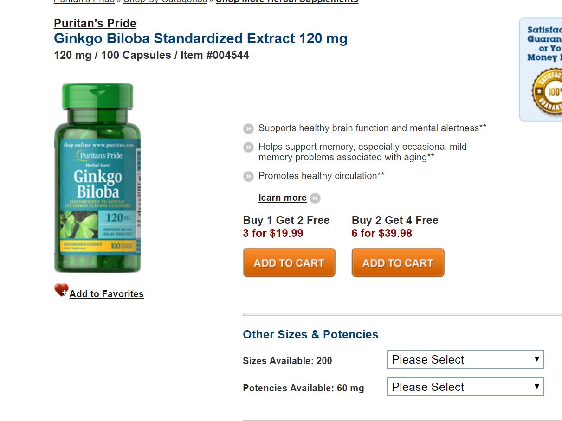
Task: Click the Ginkgo Biloba bottle image
Action: click(x=97, y=179)
